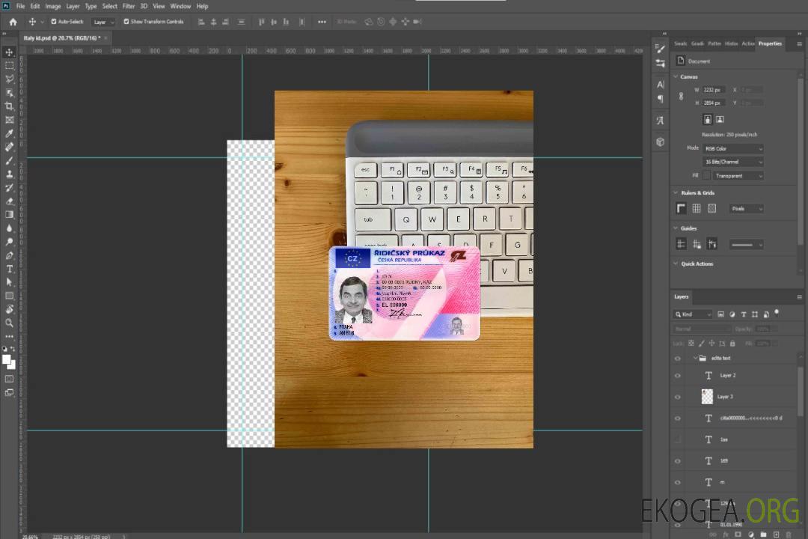
Task: Collapse the Rulers & Grids section
Action: click(x=676, y=192)
